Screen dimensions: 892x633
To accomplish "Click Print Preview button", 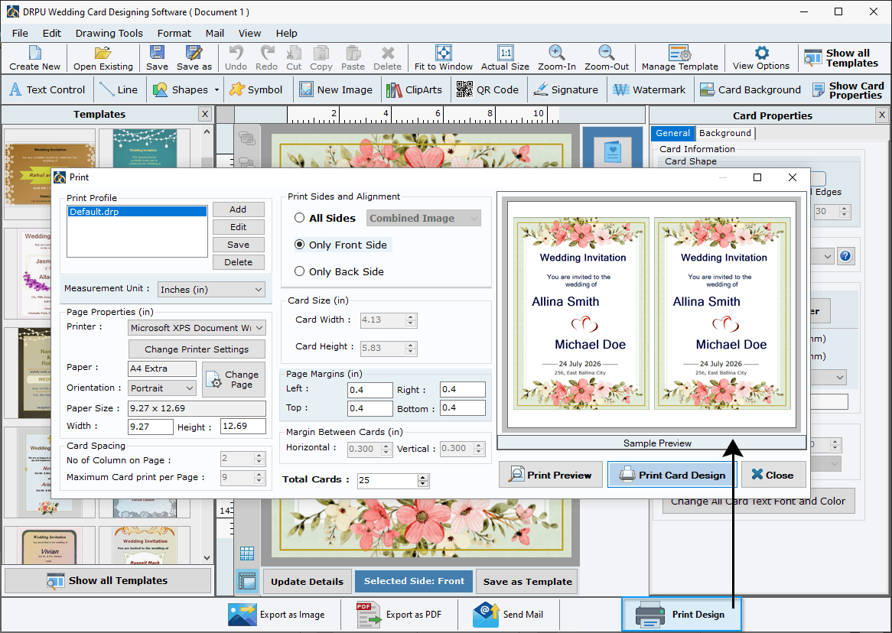I will 550,475.
